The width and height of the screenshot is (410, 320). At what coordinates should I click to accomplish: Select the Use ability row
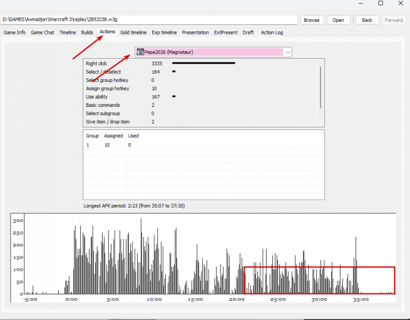pyautogui.click(x=200, y=97)
